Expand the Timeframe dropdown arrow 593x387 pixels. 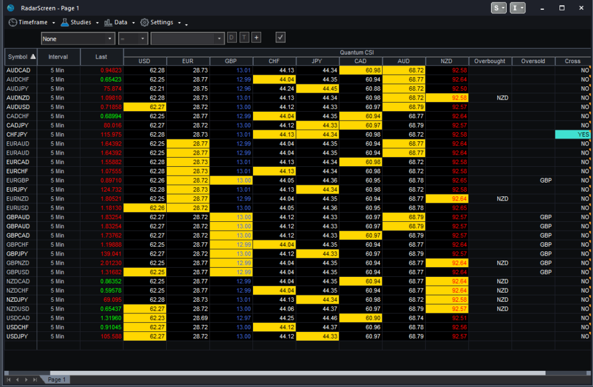pos(53,22)
